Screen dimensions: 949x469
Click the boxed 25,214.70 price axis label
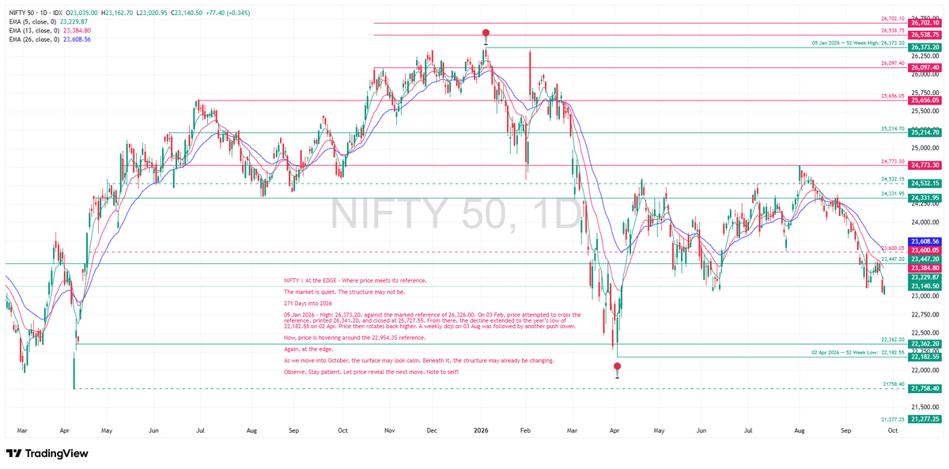pyautogui.click(x=924, y=133)
